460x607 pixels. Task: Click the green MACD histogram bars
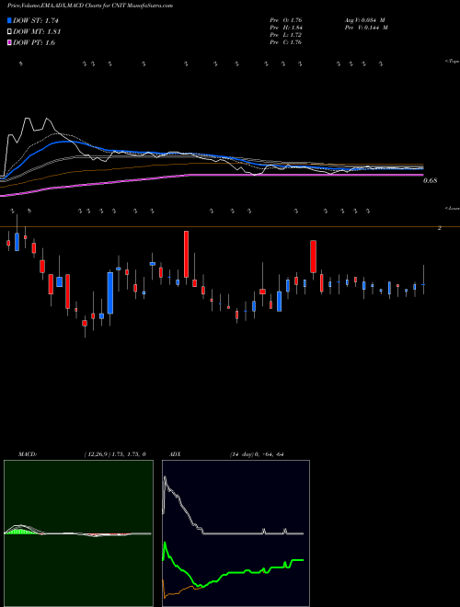[x=21, y=532]
